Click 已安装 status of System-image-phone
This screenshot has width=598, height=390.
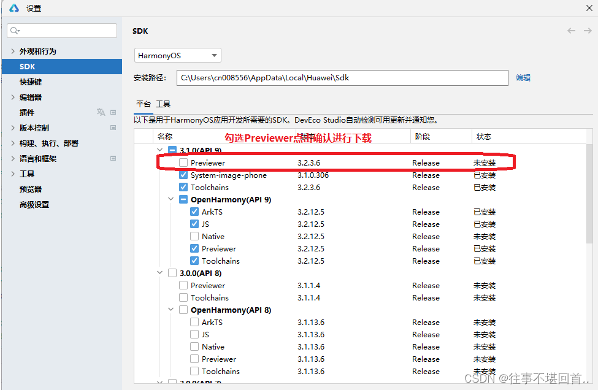pyautogui.click(x=485, y=175)
